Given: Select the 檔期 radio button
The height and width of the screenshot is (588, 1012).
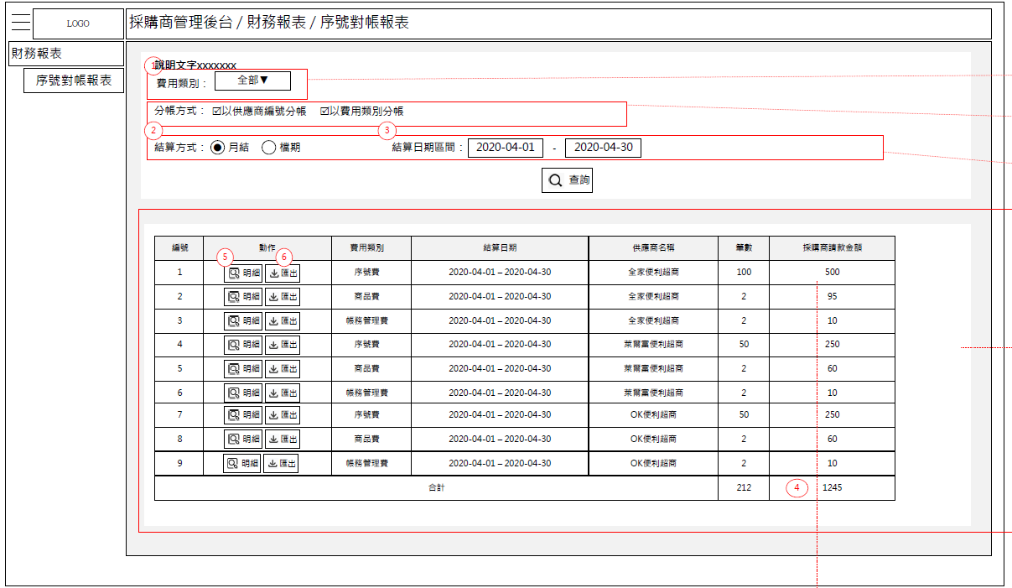Looking at the screenshot, I should pyautogui.click(x=267, y=147).
